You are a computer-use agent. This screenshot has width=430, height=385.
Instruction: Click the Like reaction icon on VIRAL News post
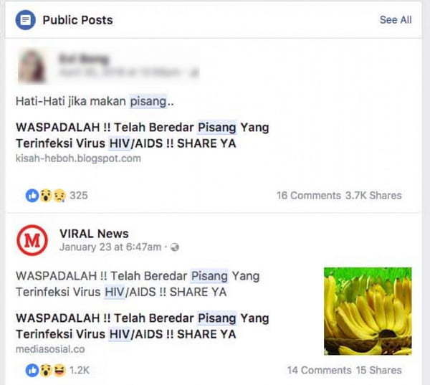tap(32, 371)
